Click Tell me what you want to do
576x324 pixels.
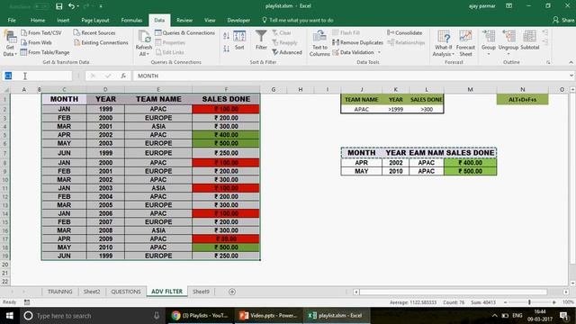click(x=298, y=20)
